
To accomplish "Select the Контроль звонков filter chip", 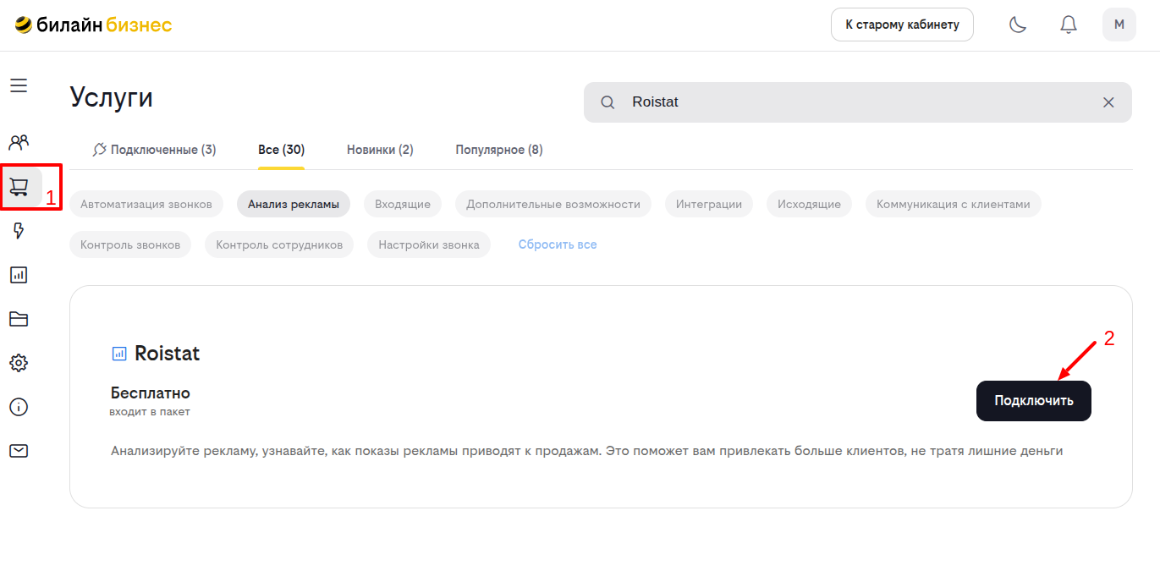I will 130,244.
